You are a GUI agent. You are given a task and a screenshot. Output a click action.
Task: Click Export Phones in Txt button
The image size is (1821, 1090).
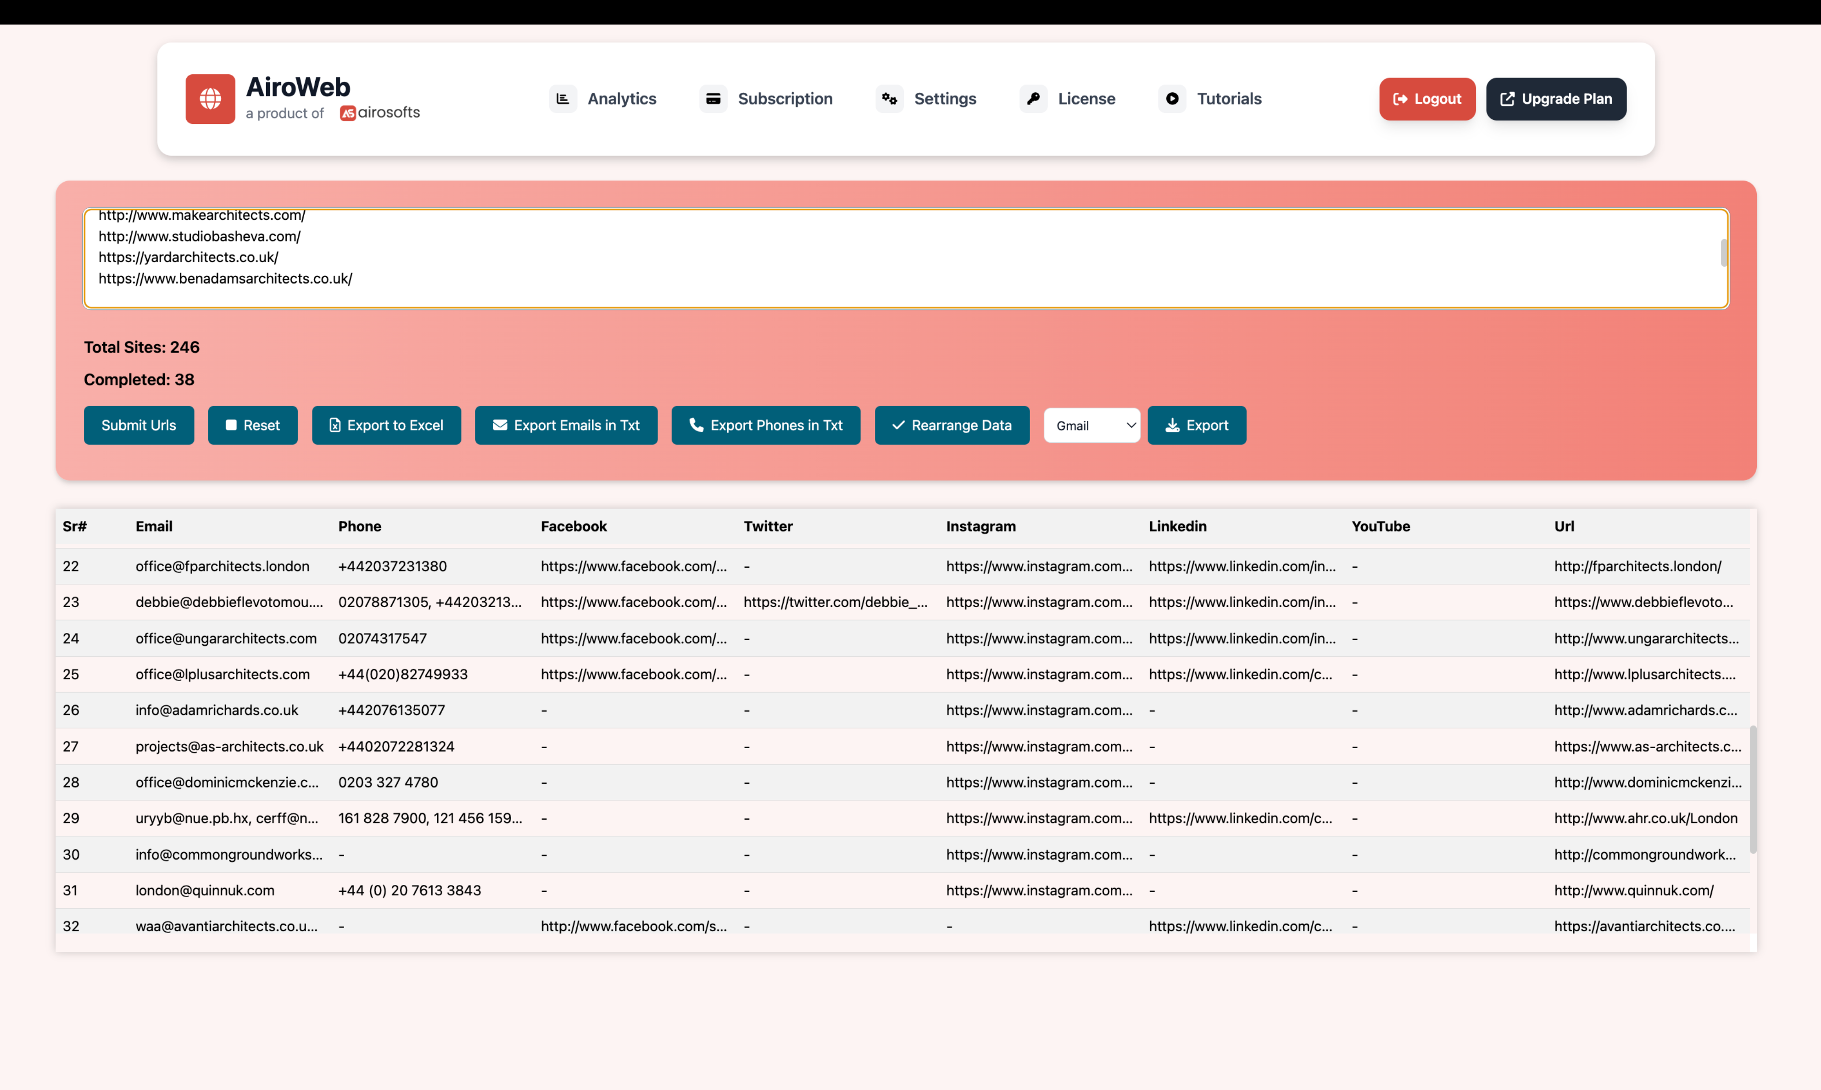click(766, 425)
